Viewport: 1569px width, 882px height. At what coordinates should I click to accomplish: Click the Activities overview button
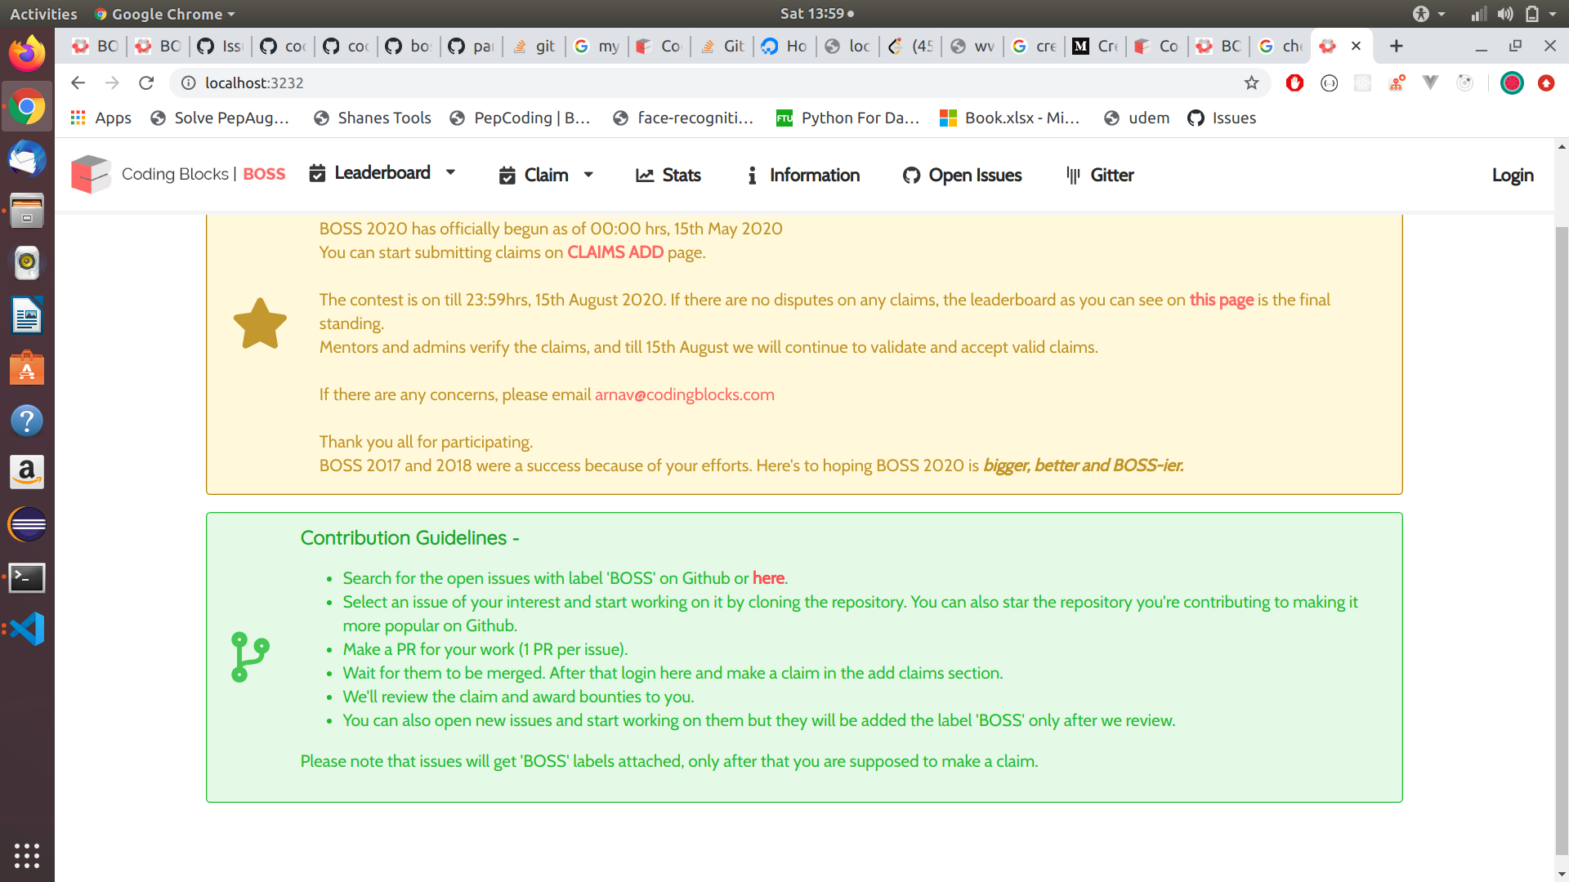point(43,14)
